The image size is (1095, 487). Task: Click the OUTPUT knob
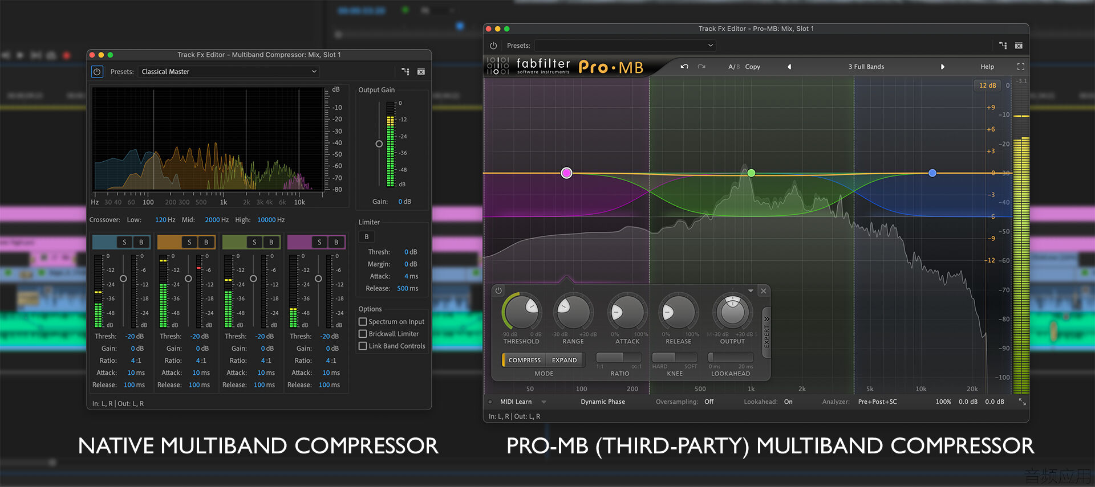click(732, 312)
